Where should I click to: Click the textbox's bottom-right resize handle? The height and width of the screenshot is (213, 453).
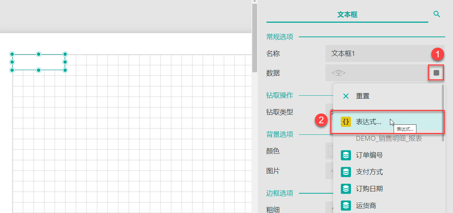65,70
